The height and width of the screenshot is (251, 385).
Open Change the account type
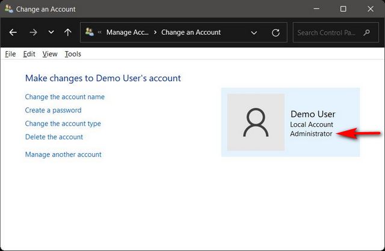[63, 124]
